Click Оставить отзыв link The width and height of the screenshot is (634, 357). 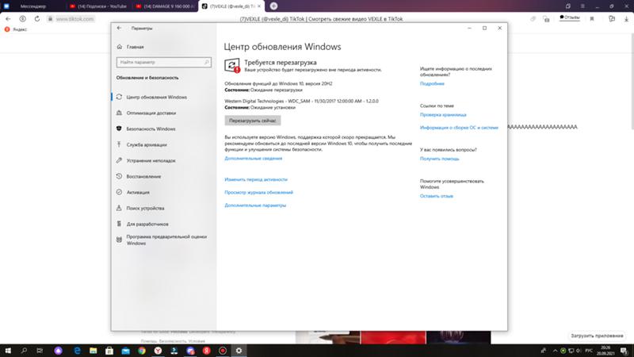pos(437,196)
